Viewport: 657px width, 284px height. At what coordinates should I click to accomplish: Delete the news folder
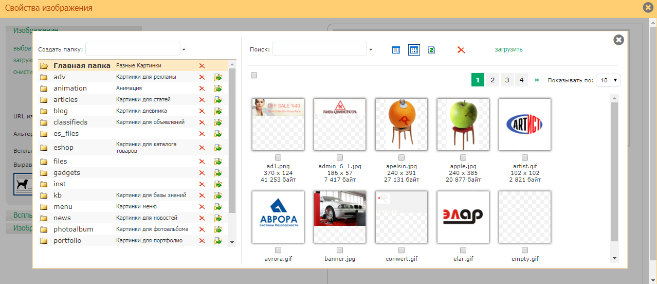tap(202, 218)
